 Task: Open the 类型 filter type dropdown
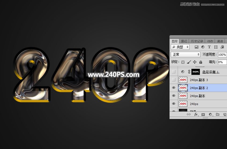pyautogui.click(x=180, y=47)
